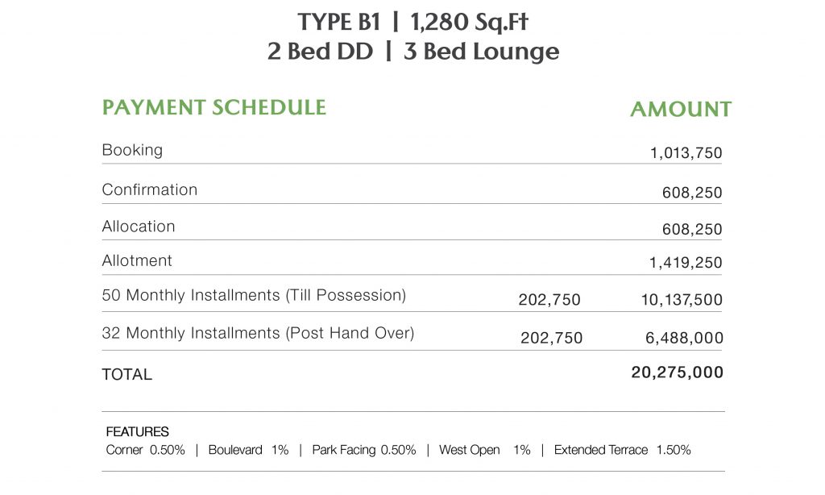
Task: Click the Boulevard 1% feature
Action: [248, 450]
